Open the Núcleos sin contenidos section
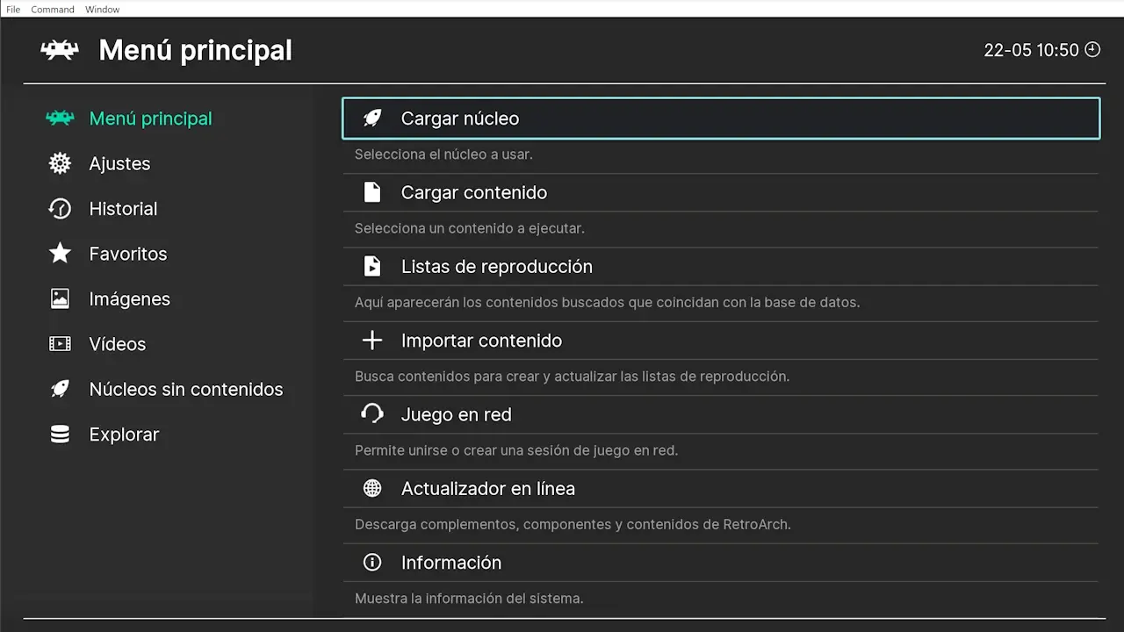Viewport: 1124px width, 632px height. pyautogui.click(x=186, y=389)
